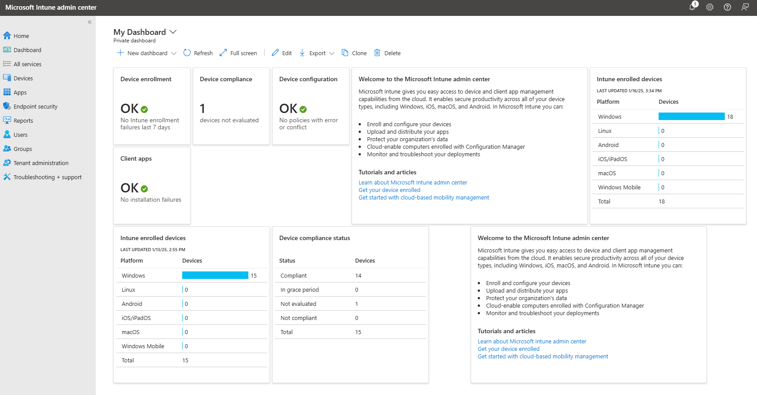The image size is (757, 395).
Task: Open Troubleshooting + support menu item
Action: click(x=48, y=177)
